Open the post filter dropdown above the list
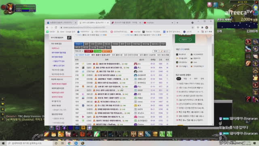This screenshot has width=259, height=146. point(79,51)
